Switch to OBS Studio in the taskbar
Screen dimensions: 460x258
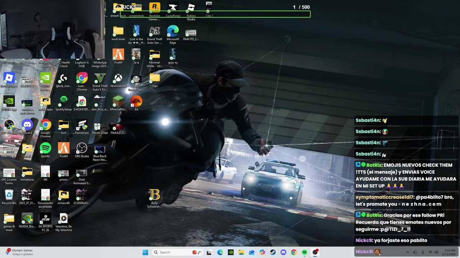[315, 252]
